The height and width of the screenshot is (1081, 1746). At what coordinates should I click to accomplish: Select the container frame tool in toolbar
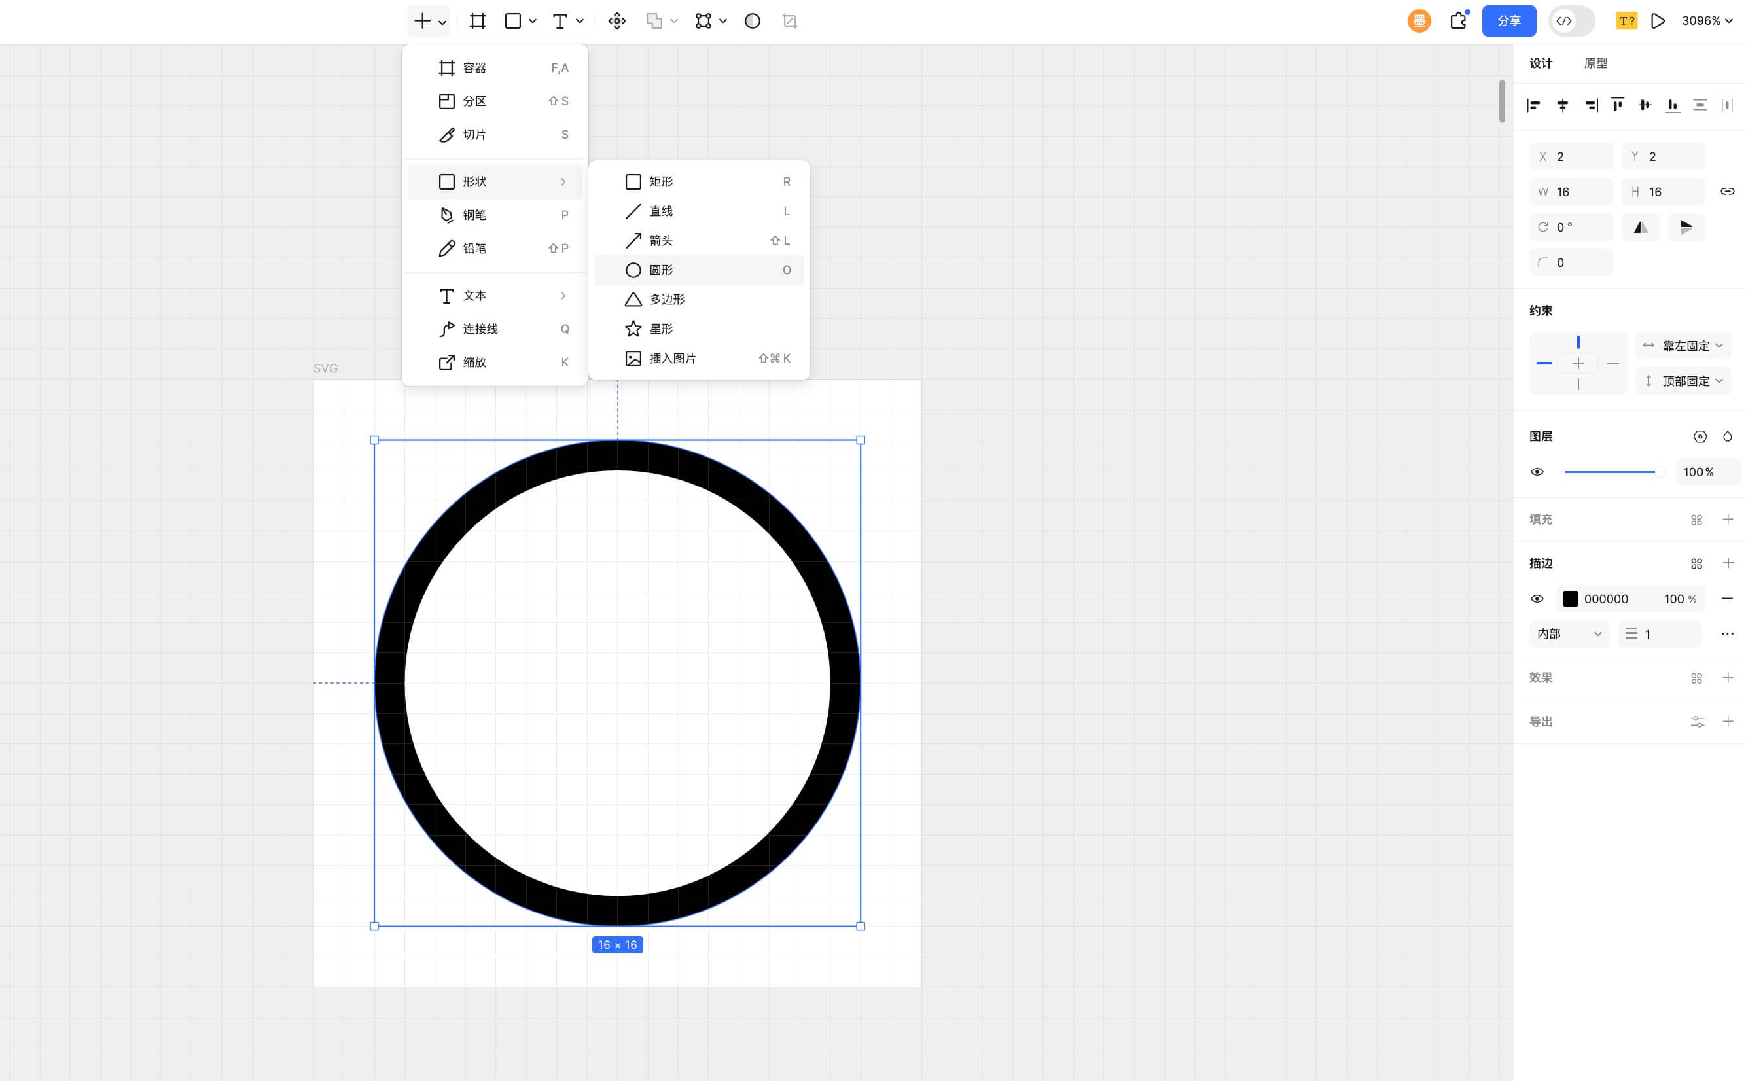point(477,22)
